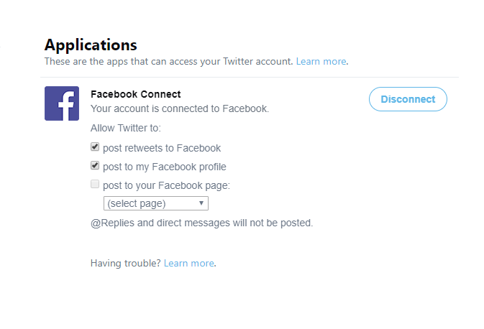Open Learn more link beside Twitter account description
484x329 pixels.
pyautogui.click(x=321, y=62)
